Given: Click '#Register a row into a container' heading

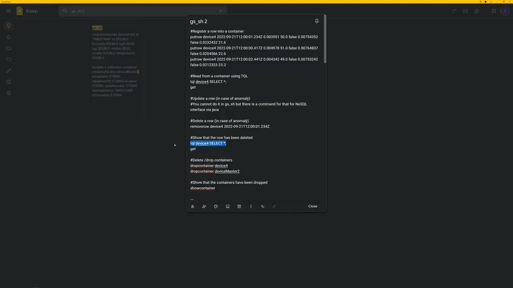Looking at the screenshot, I should tap(217, 31).
